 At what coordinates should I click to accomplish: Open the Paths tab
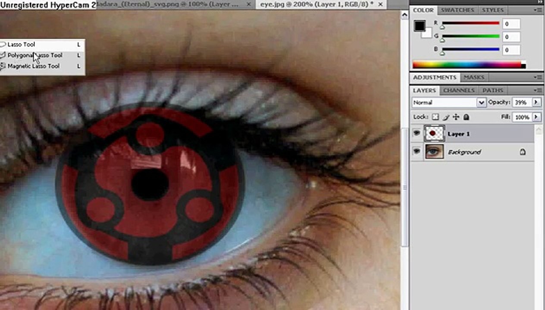[x=493, y=90]
